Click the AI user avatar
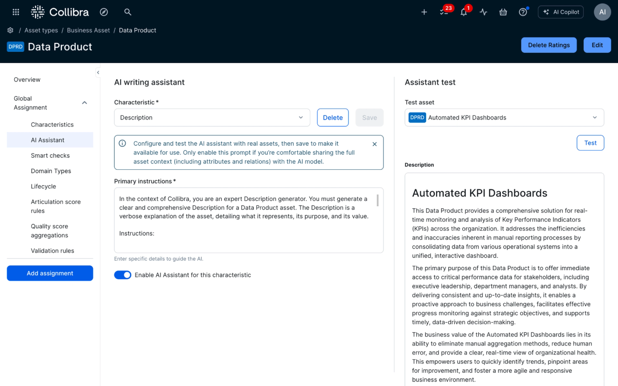The width and height of the screenshot is (618, 386). coord(602,12)
